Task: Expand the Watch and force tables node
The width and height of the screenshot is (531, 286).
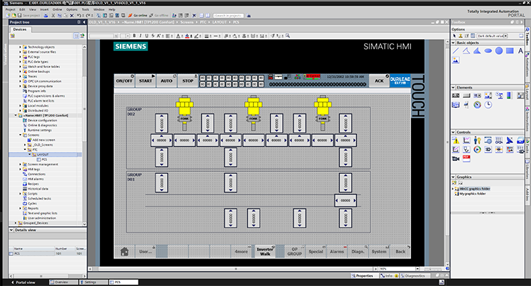Action: (x=20, y=67)
